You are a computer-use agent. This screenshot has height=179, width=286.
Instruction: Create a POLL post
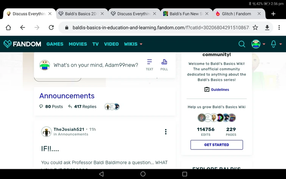(164, 65)
